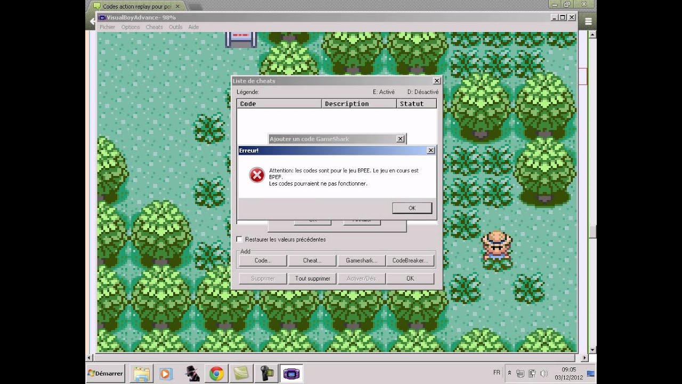Open Windows Explorer from taskbar
Screen dimensions: 682x384
pos(141,374)
